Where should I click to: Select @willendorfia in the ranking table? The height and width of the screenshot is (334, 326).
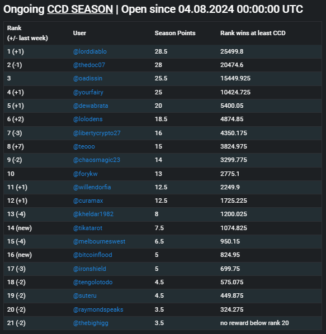[x=92, y=187]
